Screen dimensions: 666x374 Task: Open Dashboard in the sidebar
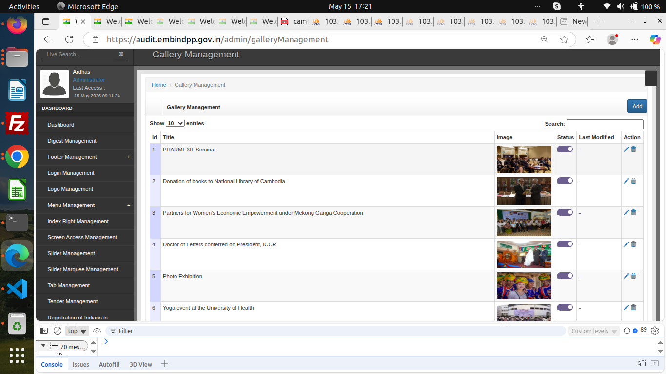(61, 125)
